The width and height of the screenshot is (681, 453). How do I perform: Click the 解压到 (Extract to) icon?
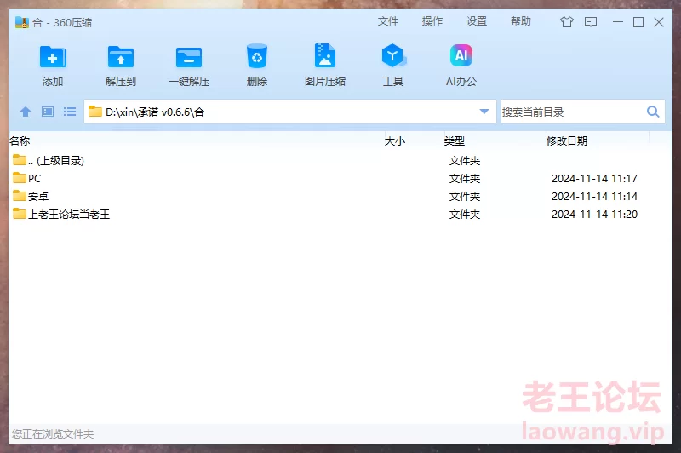[120, 57]
